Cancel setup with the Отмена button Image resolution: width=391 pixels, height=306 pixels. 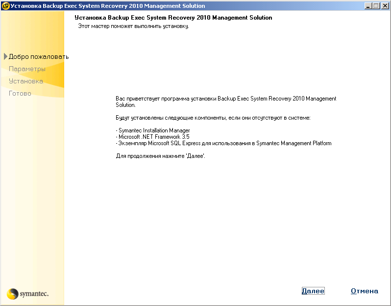(x=365, y=291)
